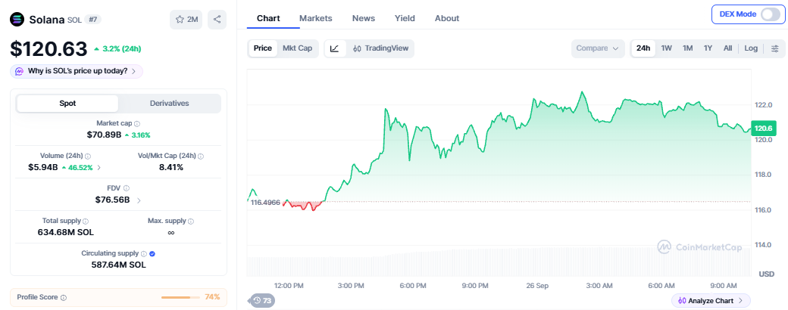Open the News tab
Viewport: 788px width, 310px height.
point(364,18)
